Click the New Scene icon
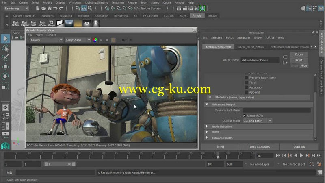This screenshot has width=325, height=183. pos(38,8)
